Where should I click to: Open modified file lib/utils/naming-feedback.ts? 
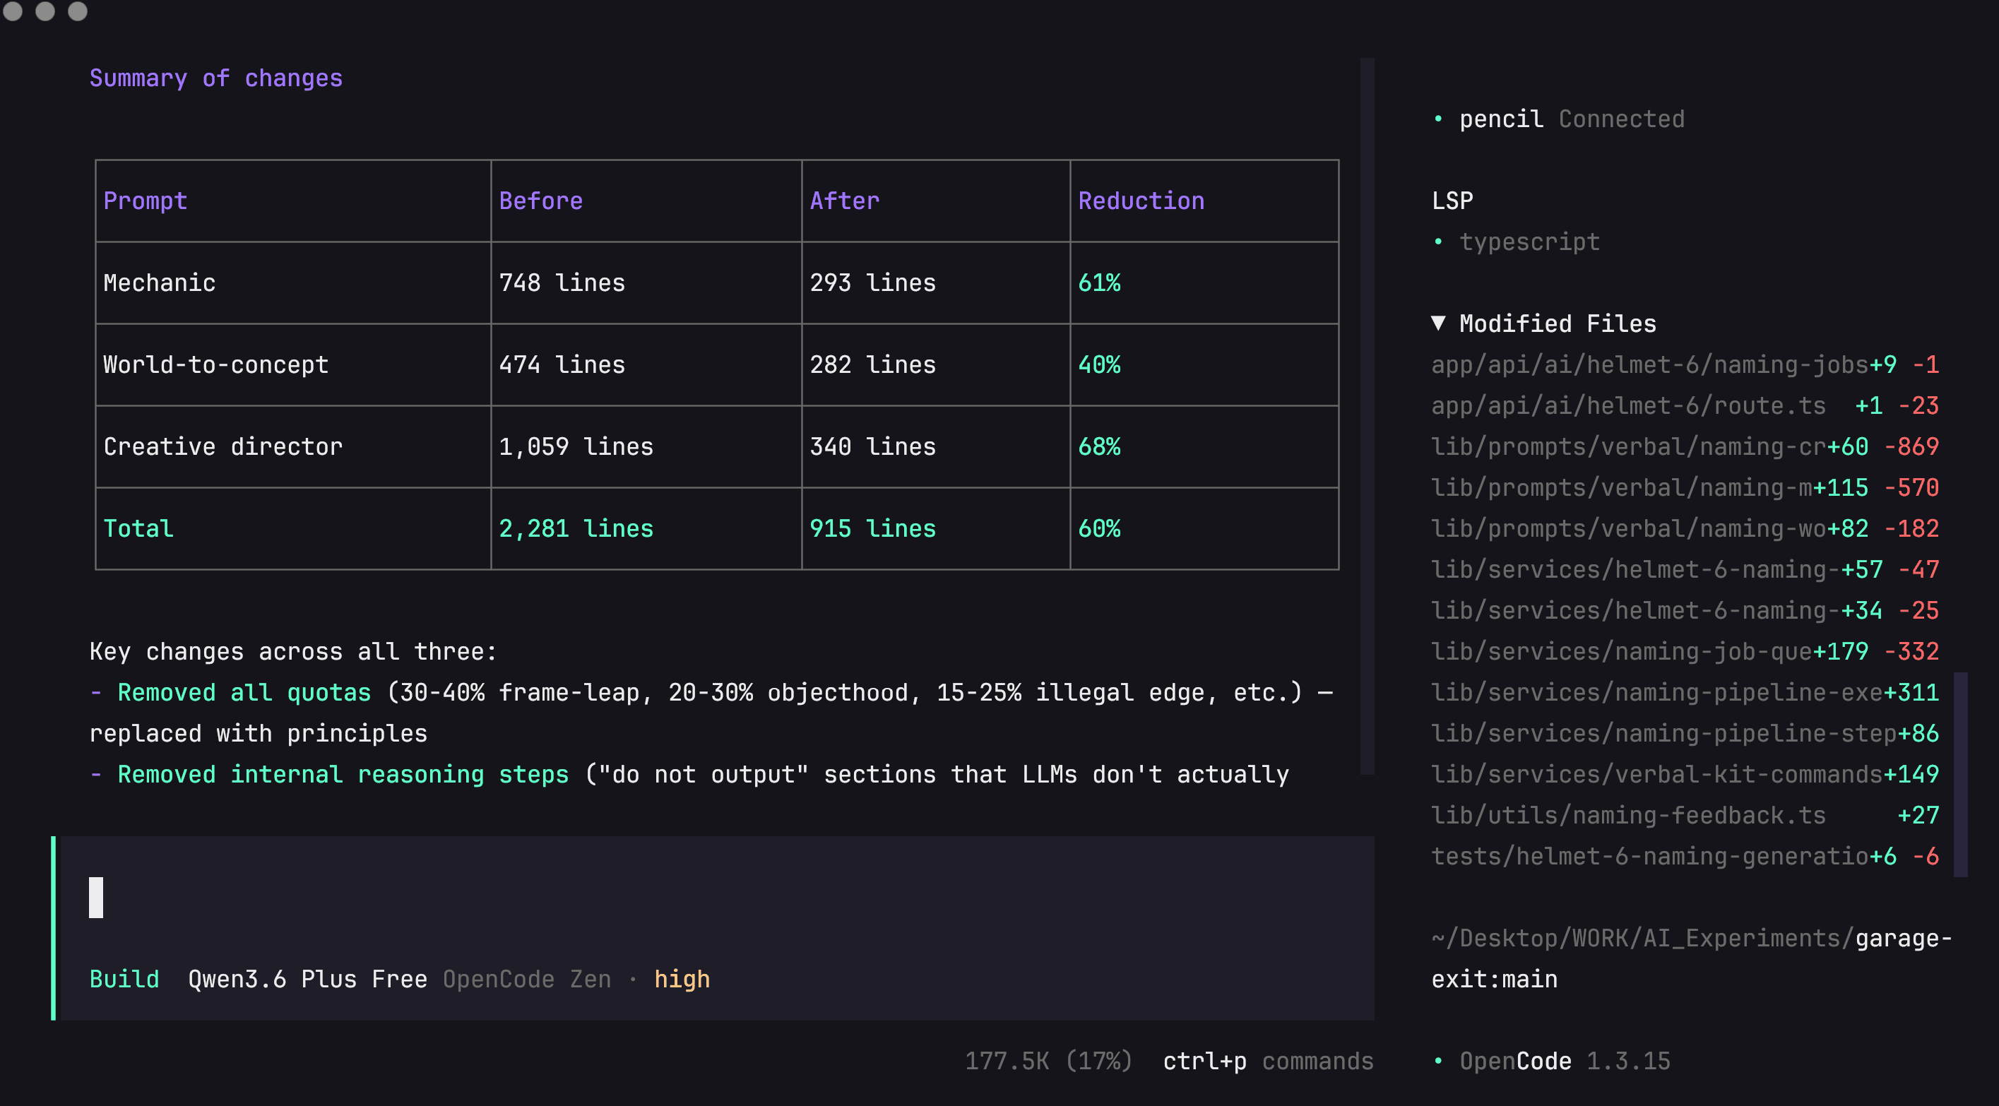click(1628, 815)
